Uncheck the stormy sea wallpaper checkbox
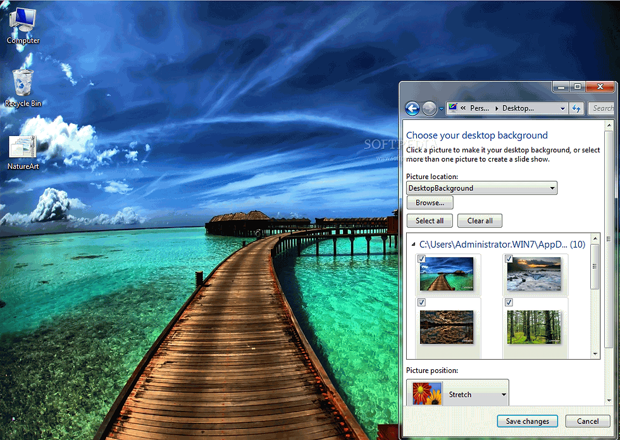This screenshot has width=620, height=440. 509,258
